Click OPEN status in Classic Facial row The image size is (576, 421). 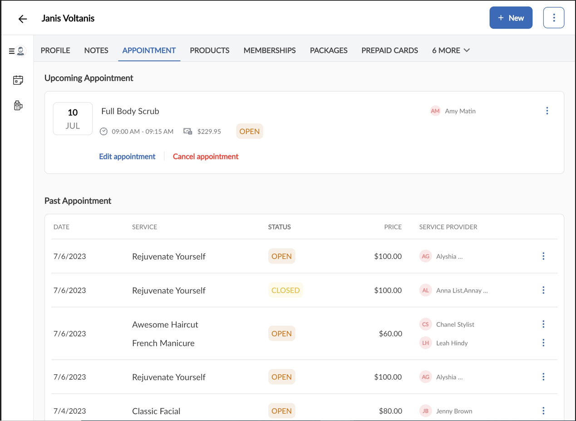pos(281,411)
